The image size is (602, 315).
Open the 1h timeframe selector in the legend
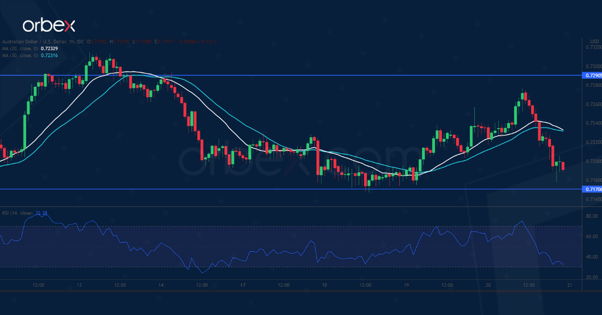[x=72, y=42]
